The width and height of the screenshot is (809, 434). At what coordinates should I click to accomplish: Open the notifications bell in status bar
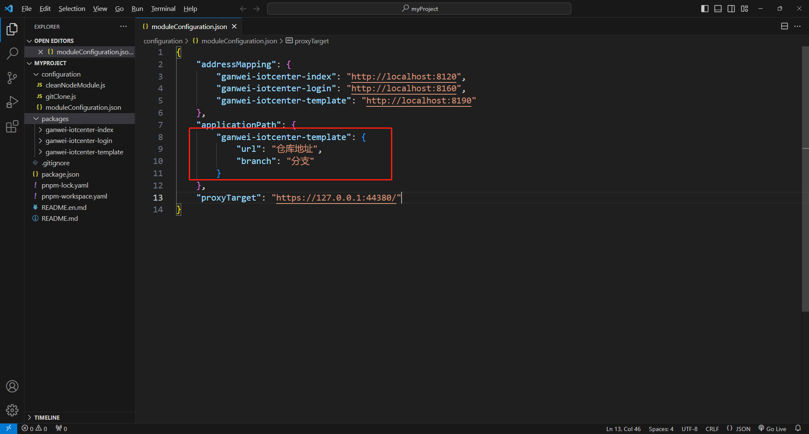tap(798, 429)
